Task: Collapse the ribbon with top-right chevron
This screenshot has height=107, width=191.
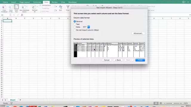Action: (188, 2)
